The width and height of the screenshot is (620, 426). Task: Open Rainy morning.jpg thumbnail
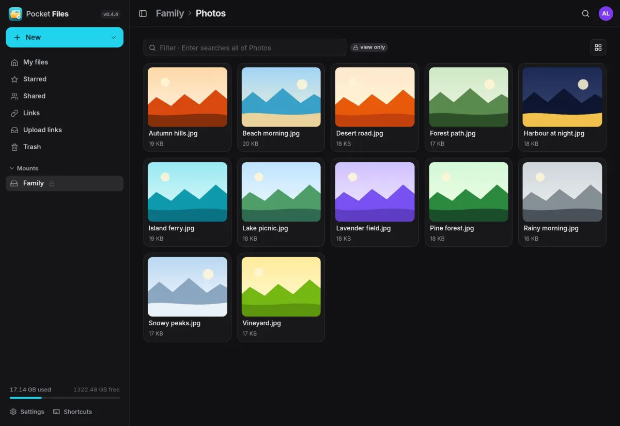coord(563,192)
